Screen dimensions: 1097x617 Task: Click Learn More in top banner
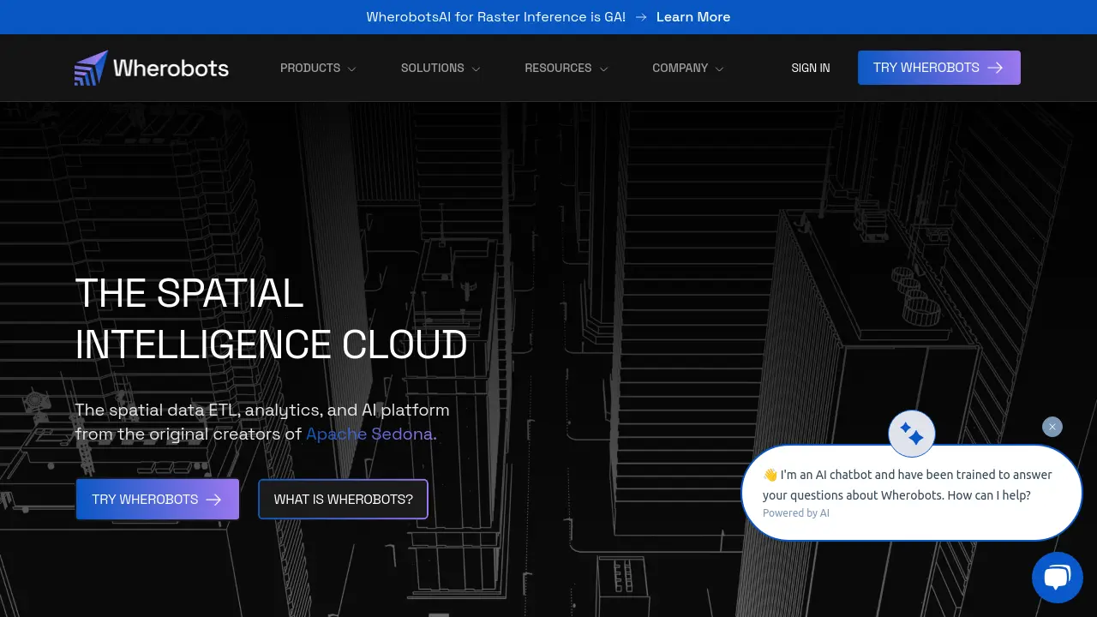point(693,17)
